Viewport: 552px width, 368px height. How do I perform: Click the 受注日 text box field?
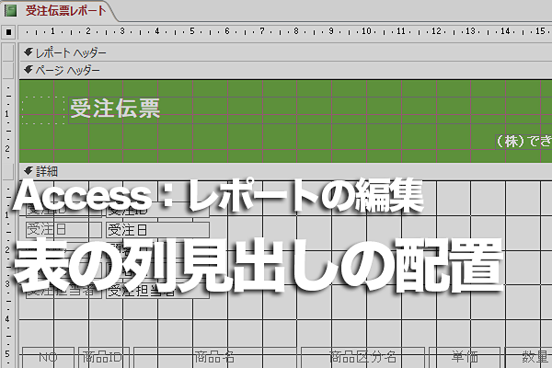click(x=157, y=230)
